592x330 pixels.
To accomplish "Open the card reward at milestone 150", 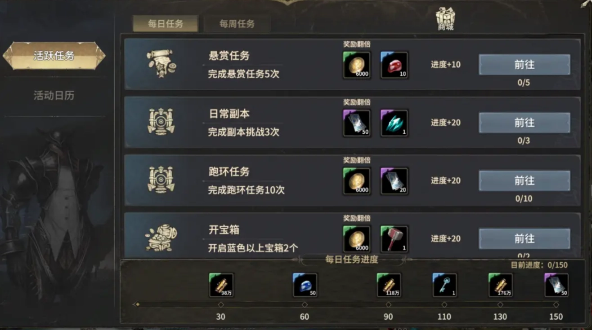I will click(x=556, y=285).
